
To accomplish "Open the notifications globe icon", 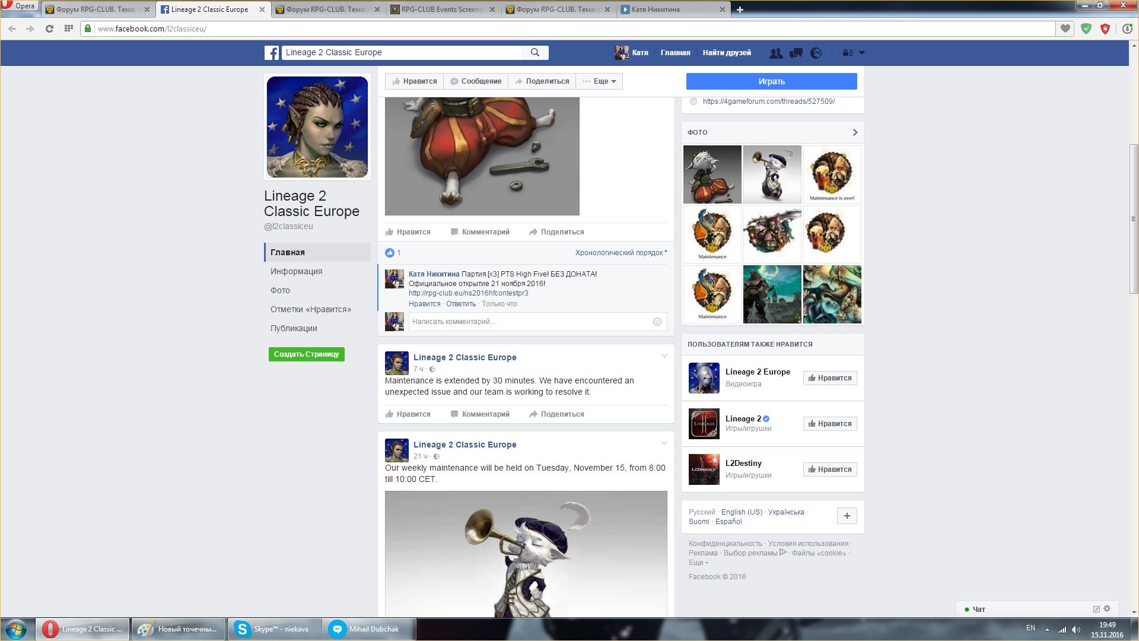I will click(816, 53).
